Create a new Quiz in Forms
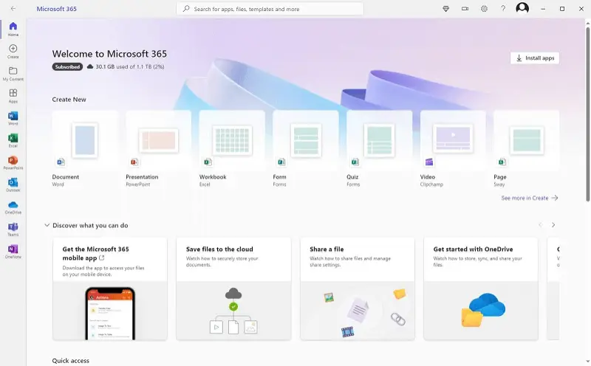The image size is (591, 366). click(x=379, y=149)
